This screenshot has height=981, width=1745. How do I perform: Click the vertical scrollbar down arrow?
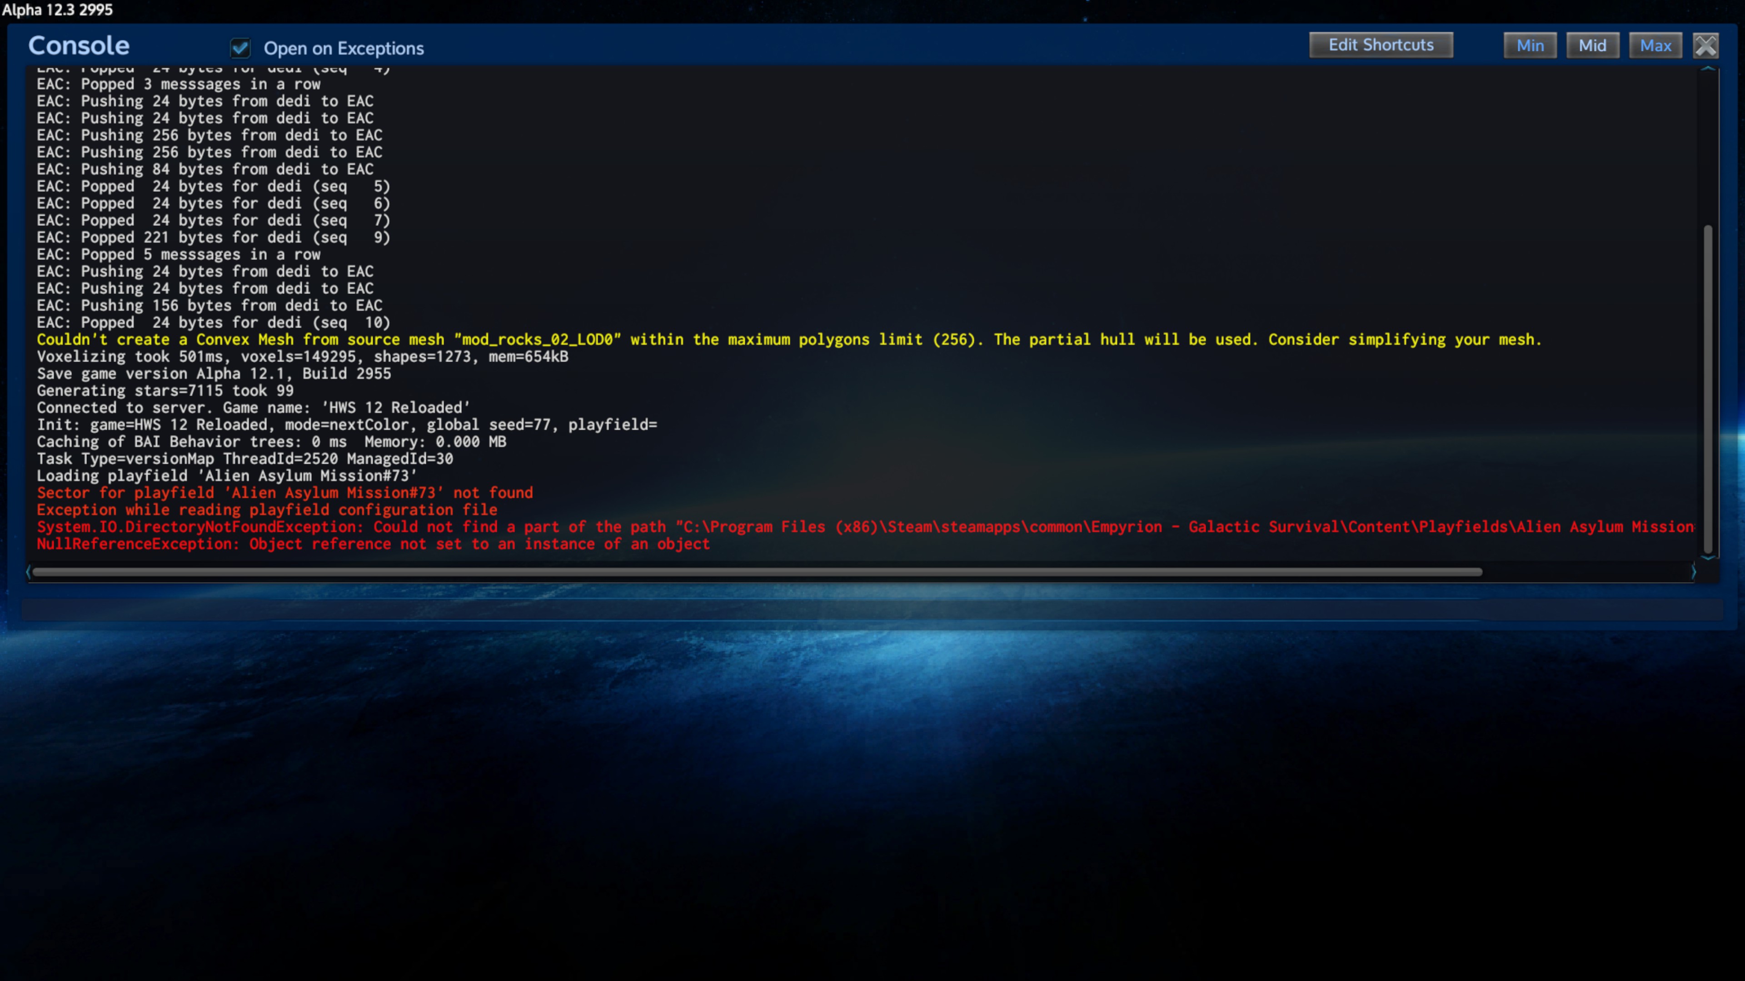pyautogui.click(x=1708, y=559)
